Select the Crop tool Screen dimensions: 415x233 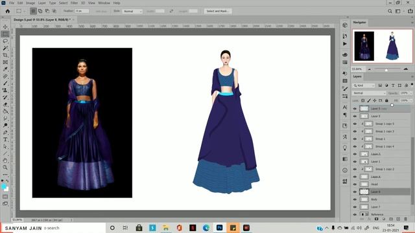click(x=5, y=55)
